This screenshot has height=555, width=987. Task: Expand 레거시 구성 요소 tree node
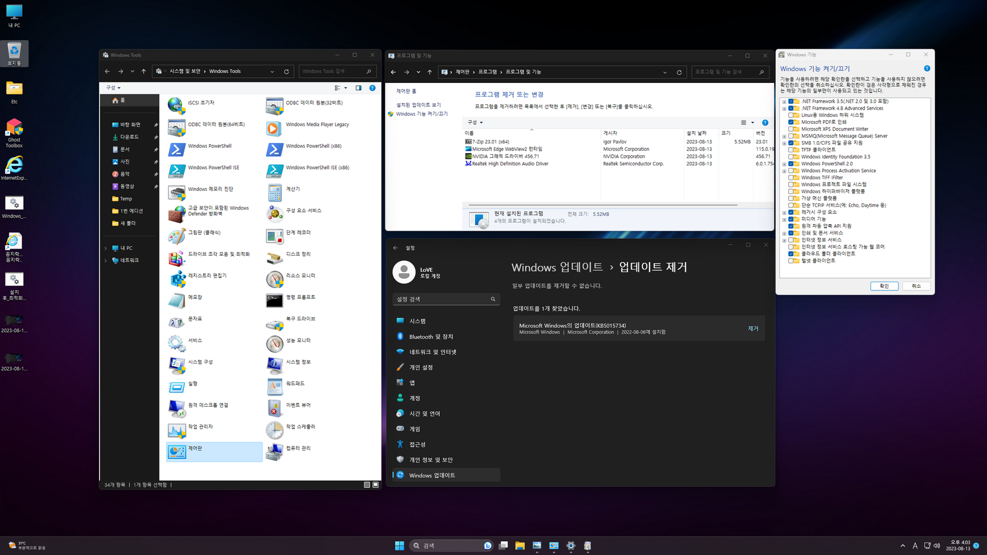click(x=784, y=212)
